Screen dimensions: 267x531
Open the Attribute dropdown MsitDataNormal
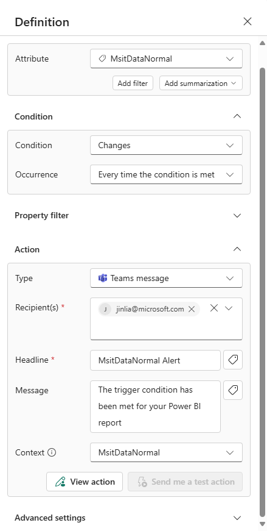point(166,59)
